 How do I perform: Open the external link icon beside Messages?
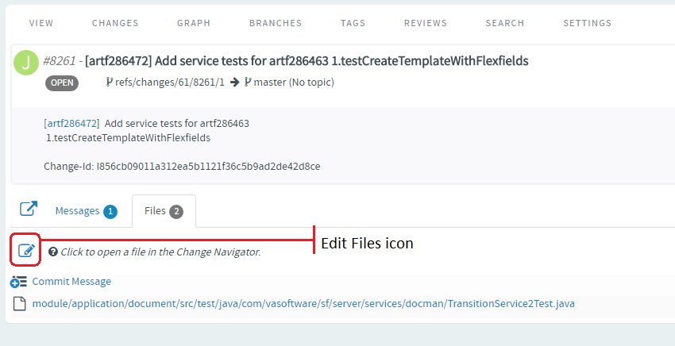point(29,209)
